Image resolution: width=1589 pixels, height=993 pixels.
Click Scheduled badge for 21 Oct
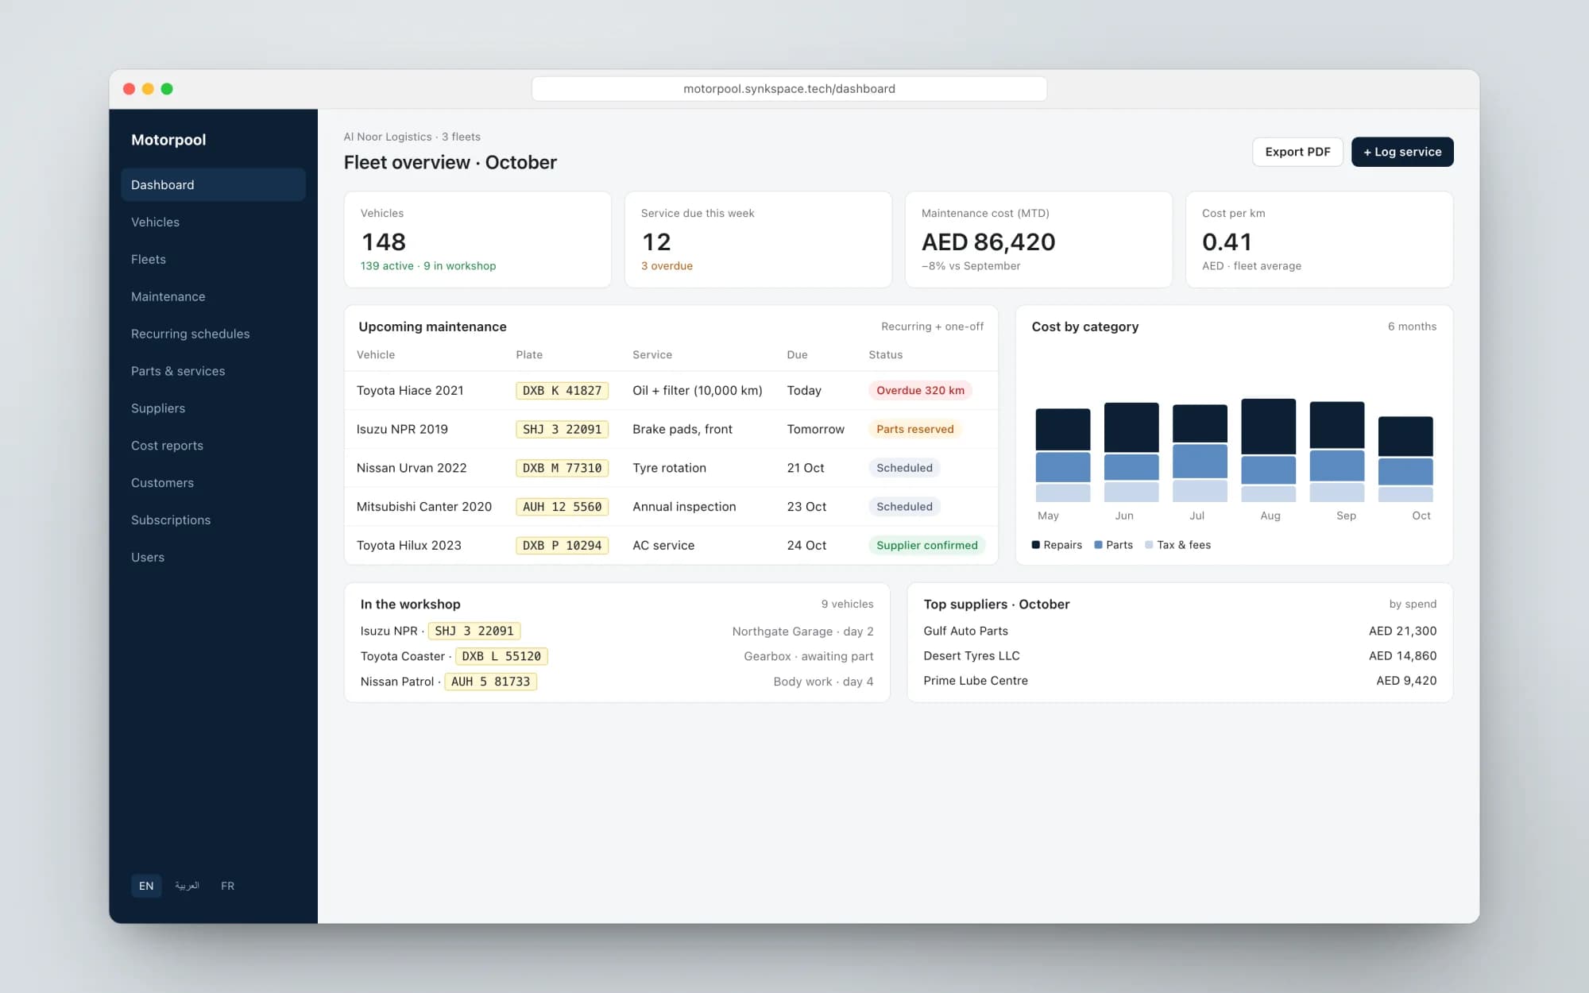[x=904, y=468]
